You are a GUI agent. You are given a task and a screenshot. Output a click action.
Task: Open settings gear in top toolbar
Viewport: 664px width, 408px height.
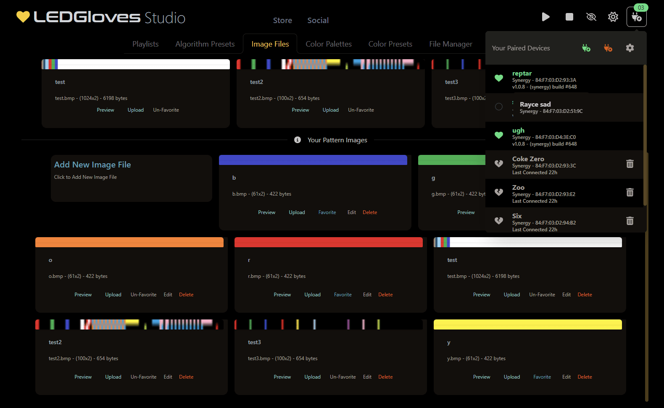pos(613,17)
